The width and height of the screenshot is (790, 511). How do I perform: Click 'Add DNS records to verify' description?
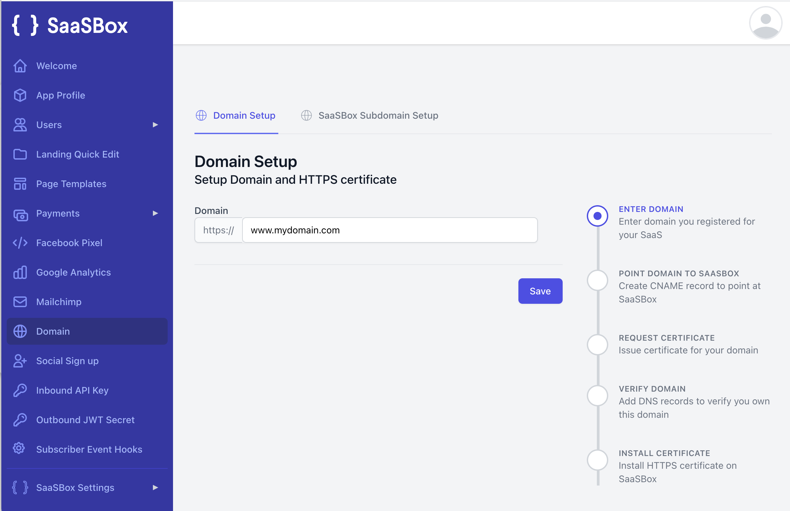point(694,408)
